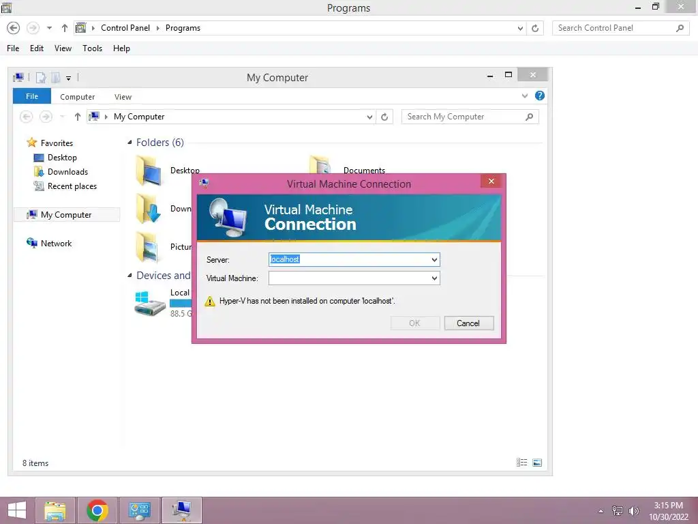Select Favorites in the navigation pane
The height and width of the screenshot is (524, 698).
click(x=49, y=143)
